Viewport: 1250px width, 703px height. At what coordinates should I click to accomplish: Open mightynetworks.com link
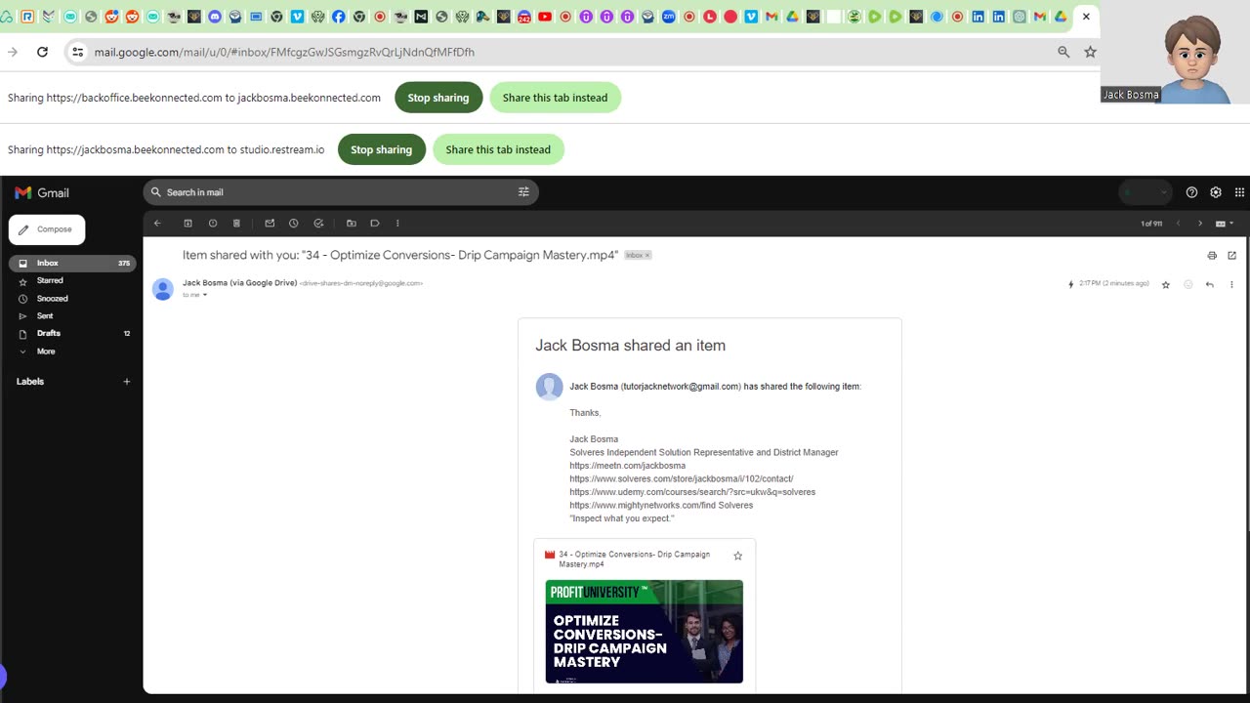click(643, 506)
